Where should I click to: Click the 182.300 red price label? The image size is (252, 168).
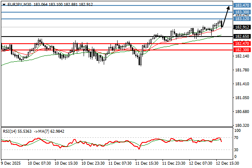(241, 50)
